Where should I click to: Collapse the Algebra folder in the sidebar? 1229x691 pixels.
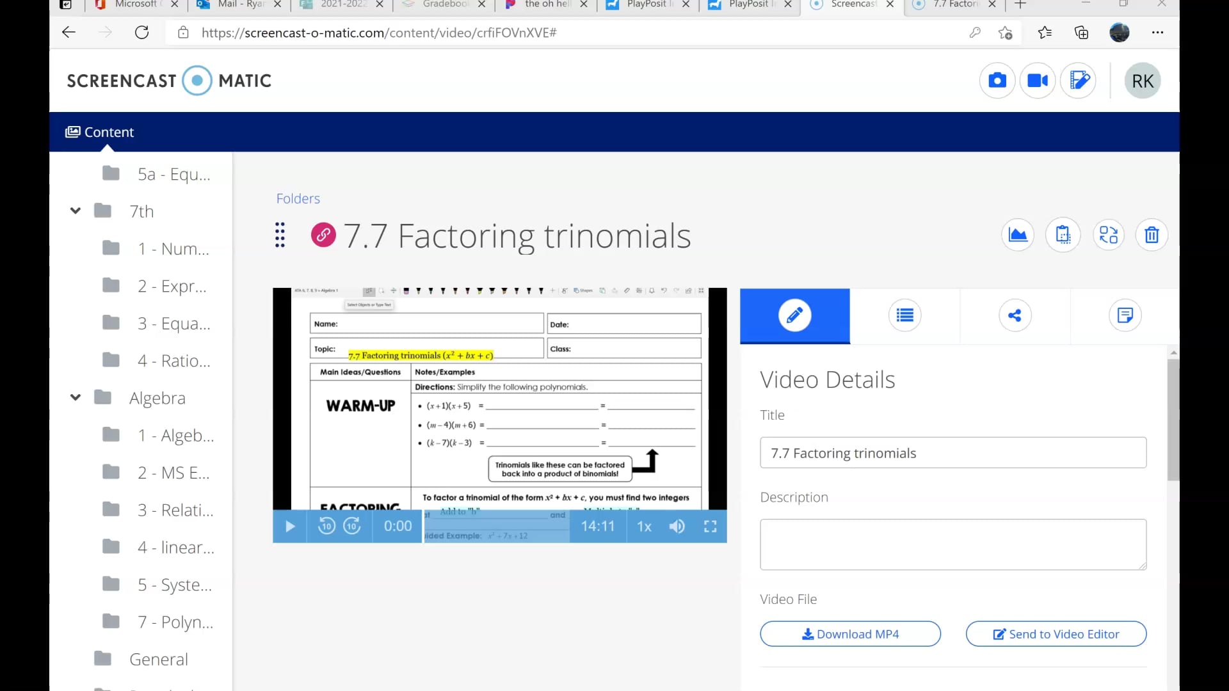coord(75,397)
